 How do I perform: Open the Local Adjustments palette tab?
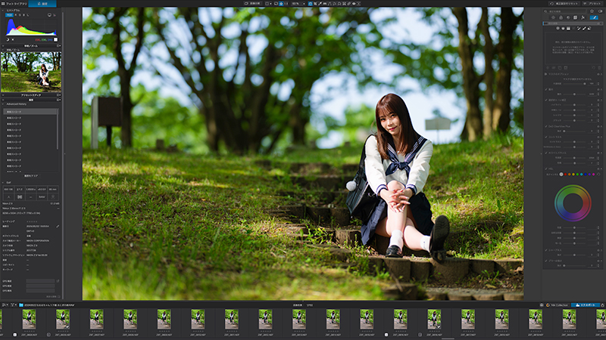point(594,17)
